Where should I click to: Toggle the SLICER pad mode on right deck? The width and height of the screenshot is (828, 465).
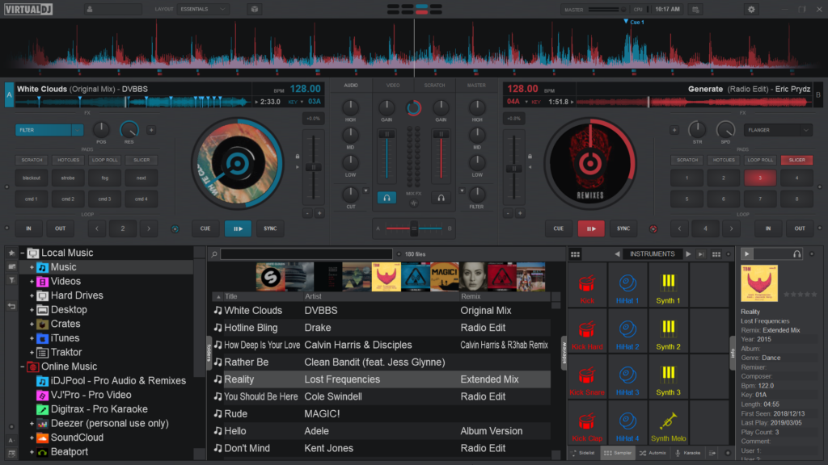coord(796,160)
